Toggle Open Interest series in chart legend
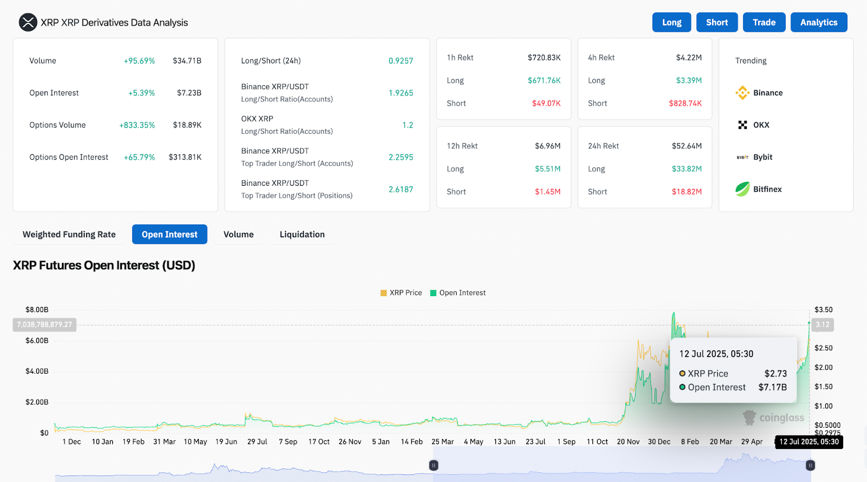Screen dimensions: 867x482 (458, 293)
